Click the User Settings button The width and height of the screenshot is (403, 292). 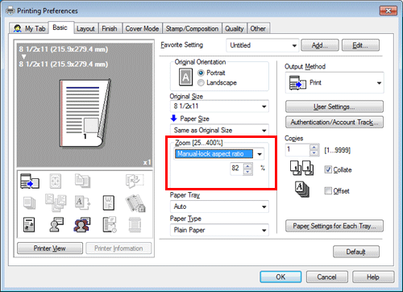click(334, 106)
